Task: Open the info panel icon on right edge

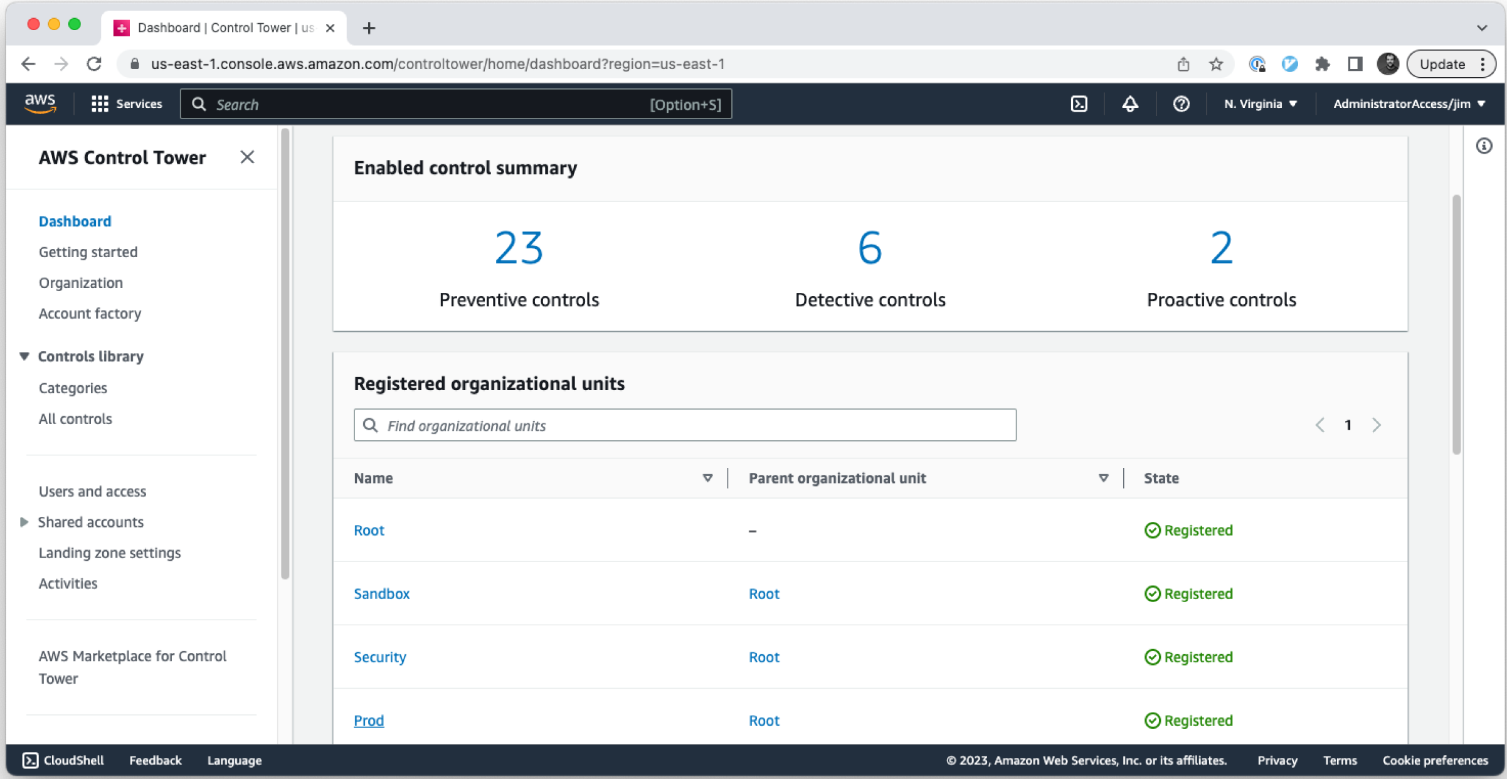Action: 1484,146
